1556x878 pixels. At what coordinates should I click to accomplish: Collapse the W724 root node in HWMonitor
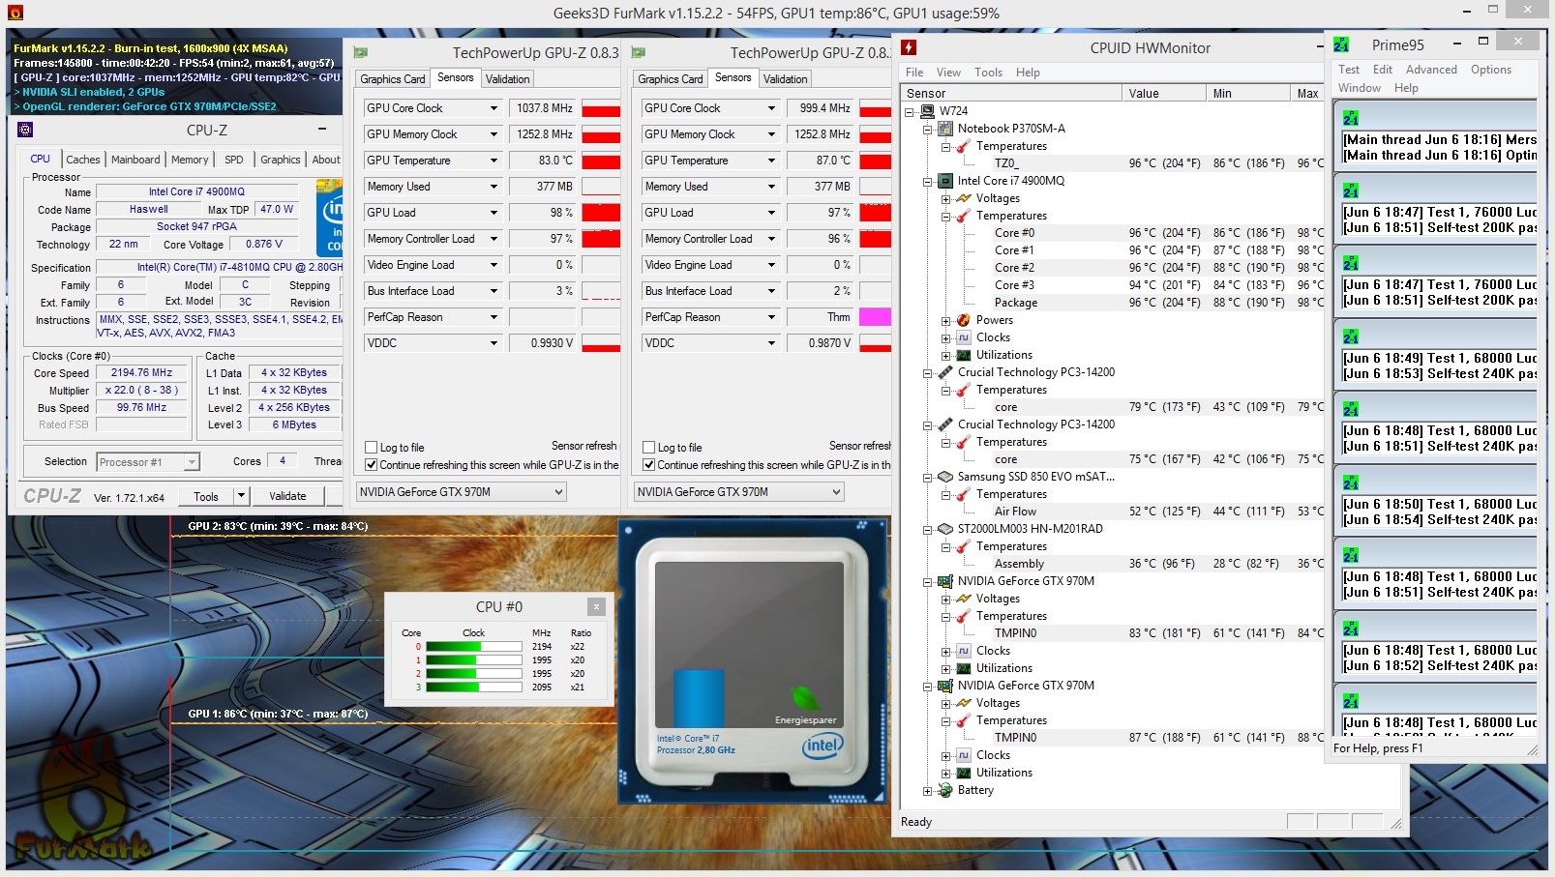(x=910, y=111)
